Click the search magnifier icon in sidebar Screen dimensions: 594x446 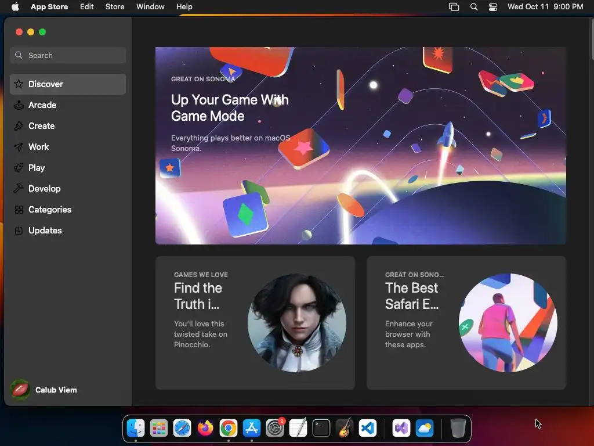tap(19, 55)
